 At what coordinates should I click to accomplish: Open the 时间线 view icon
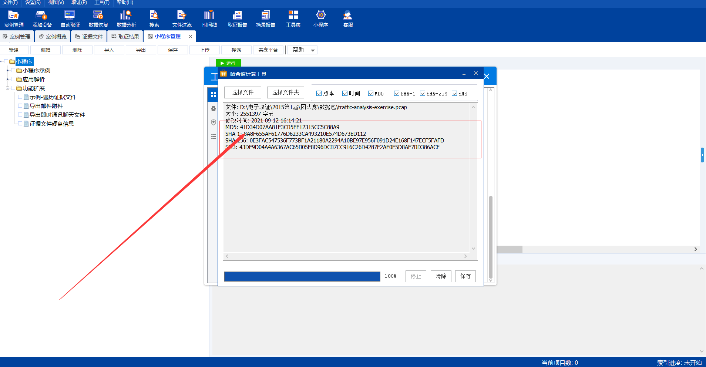click(x=209, y=19)
